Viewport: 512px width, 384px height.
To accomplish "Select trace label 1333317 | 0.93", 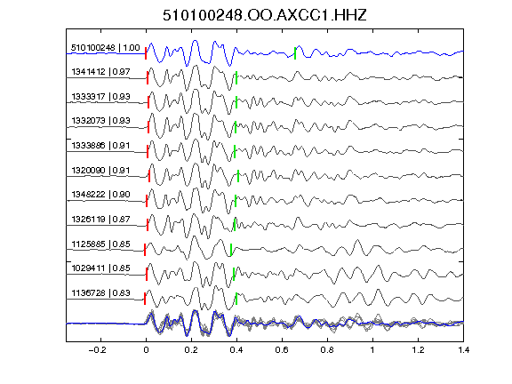I will (x=100, y=97).
